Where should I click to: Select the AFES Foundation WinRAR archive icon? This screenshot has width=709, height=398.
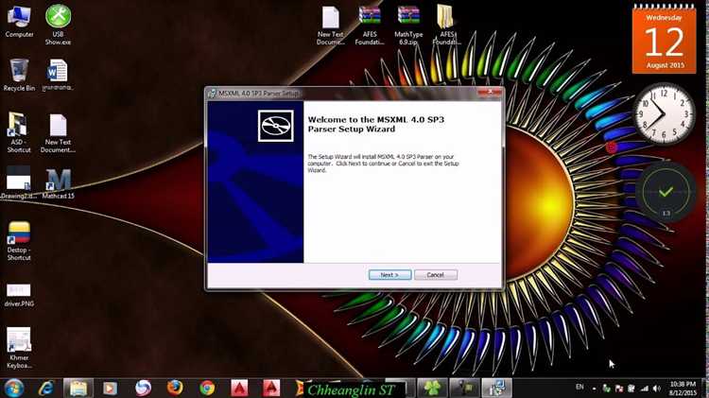click(370, 26)
